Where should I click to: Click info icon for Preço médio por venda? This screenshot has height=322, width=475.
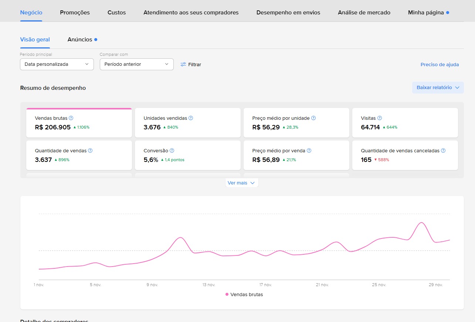[309, 151]
